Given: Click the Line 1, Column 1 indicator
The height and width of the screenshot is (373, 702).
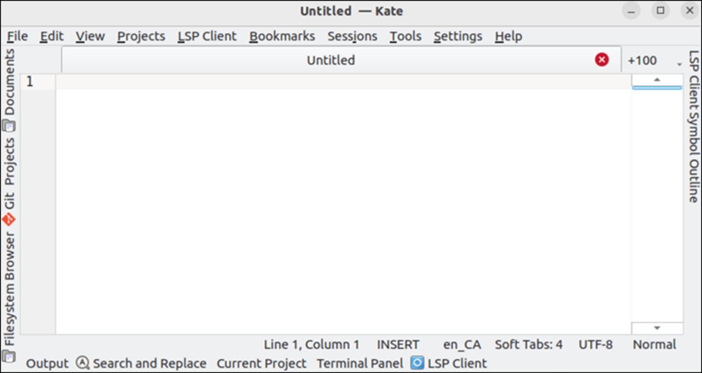Looking at the screenshot, I should coord(312,344).
